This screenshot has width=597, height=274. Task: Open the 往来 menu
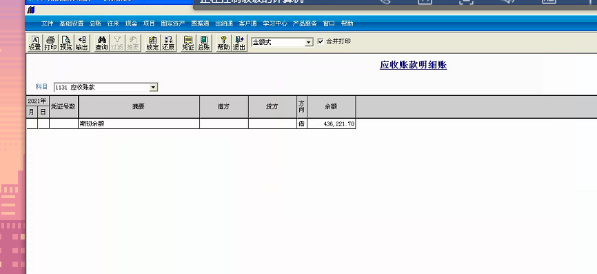113,23
